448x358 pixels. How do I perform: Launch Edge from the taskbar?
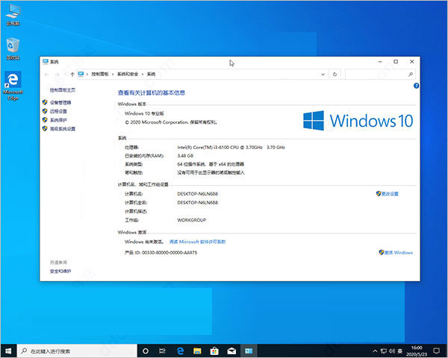coord(180,351)
